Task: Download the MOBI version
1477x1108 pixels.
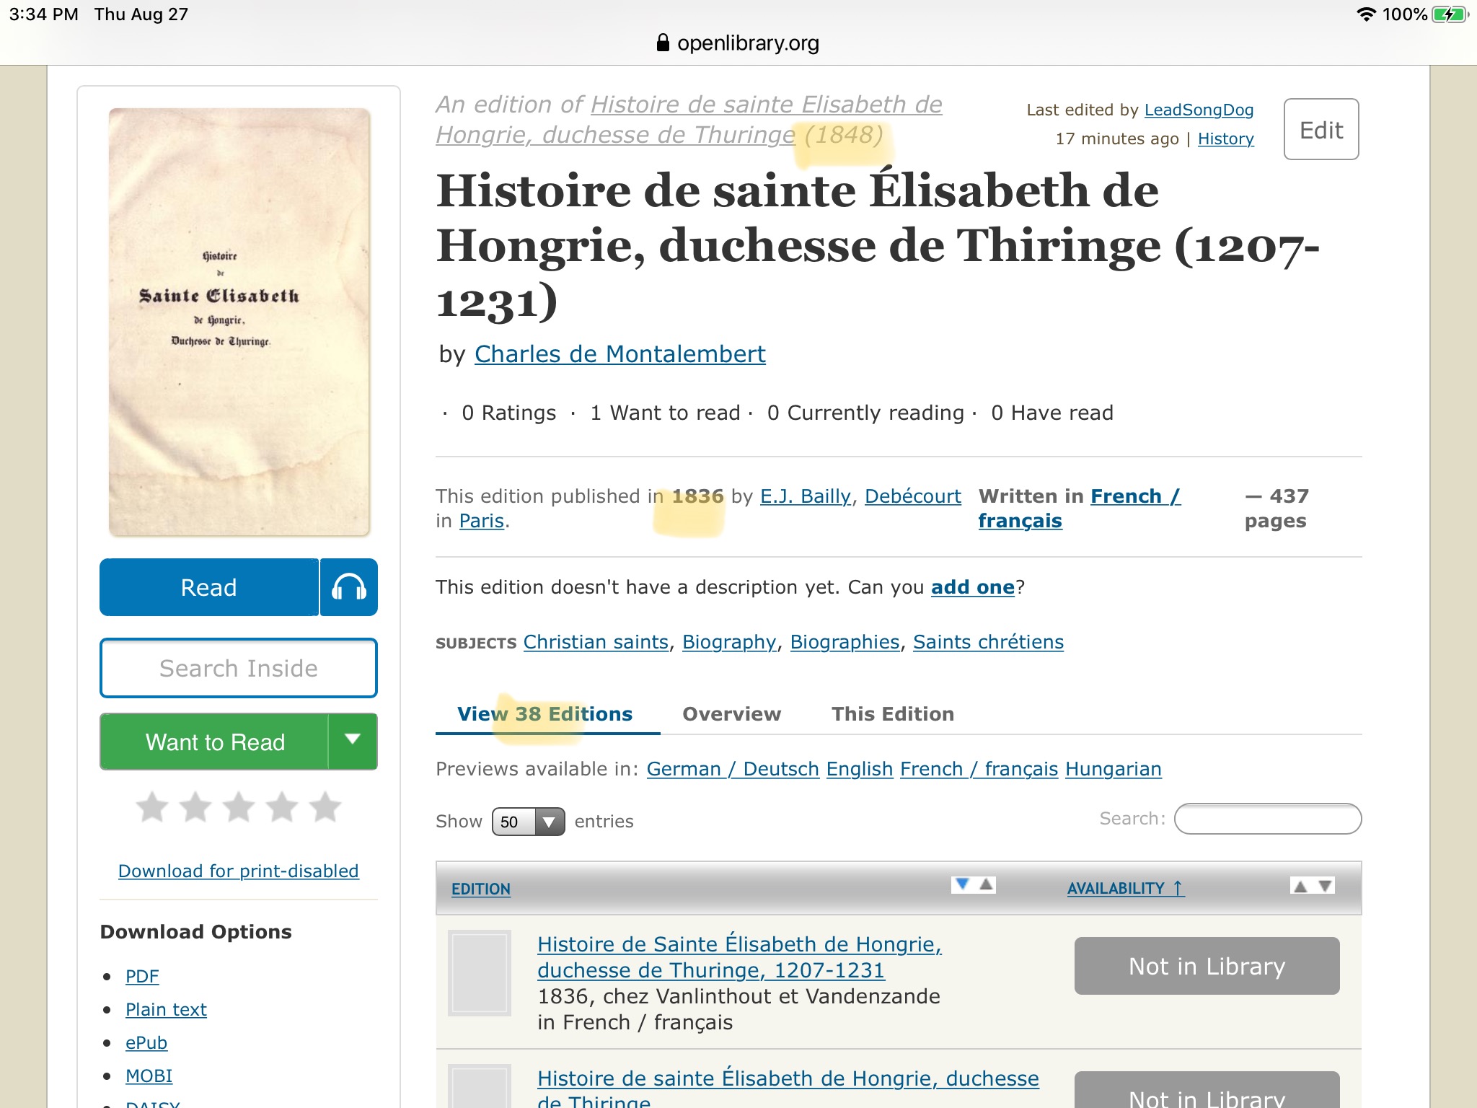Action: point(149,1076)
